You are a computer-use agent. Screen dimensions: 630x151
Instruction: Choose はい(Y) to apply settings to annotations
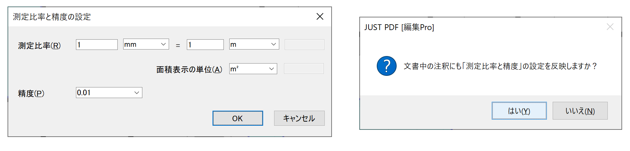[x=519, y=111]
